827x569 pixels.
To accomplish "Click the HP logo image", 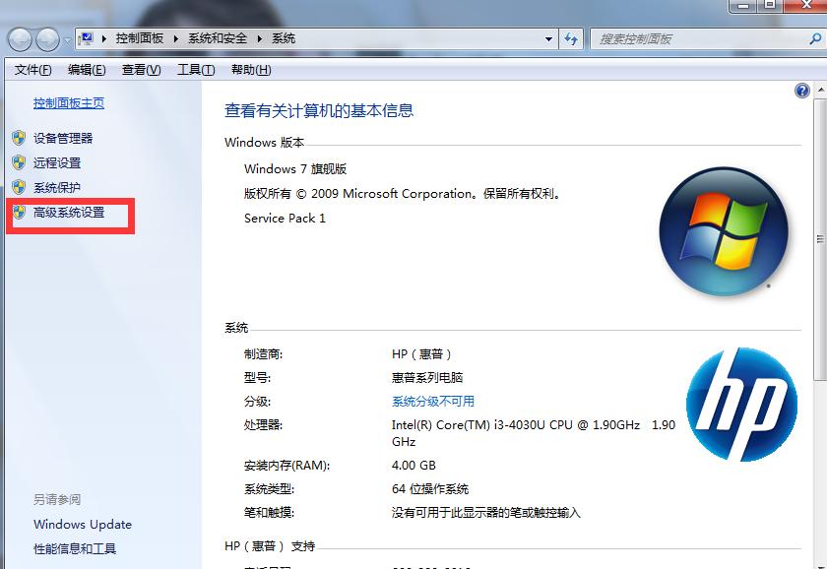I will [743, 404].
